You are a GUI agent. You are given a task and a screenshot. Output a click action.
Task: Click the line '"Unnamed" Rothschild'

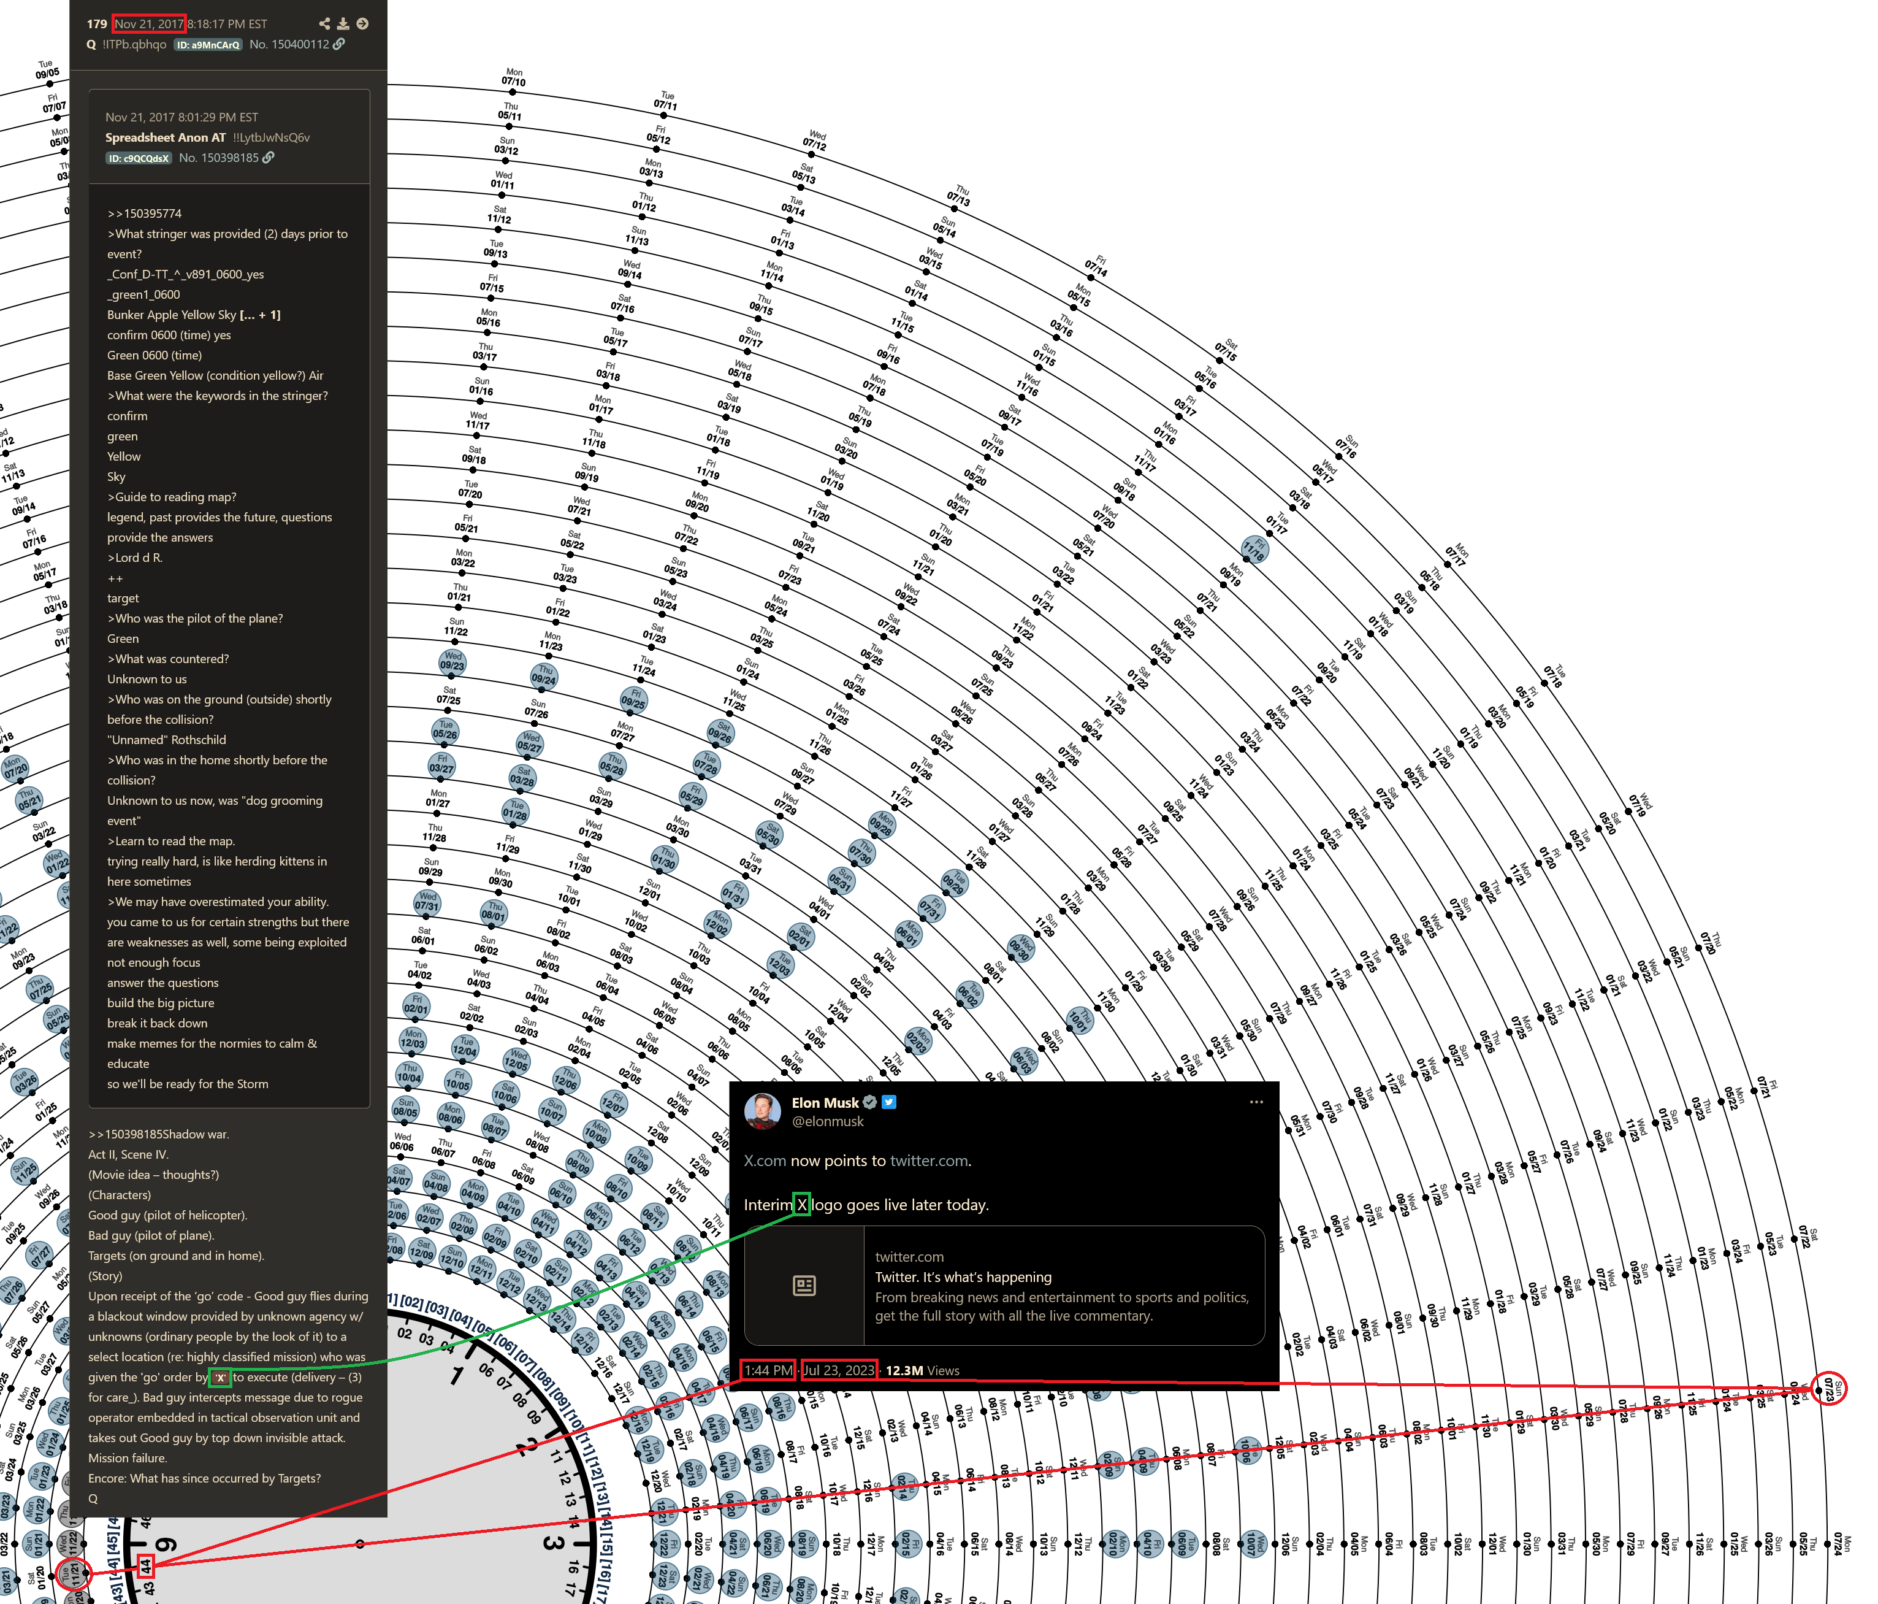(167, 740)
